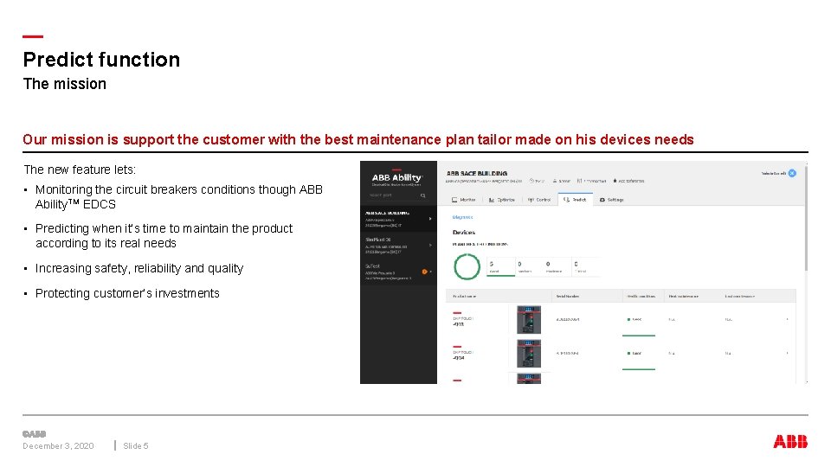Select SimPlant 01 in the sidebar
Screen dimensions: 831x467
(x=398, y=245)
